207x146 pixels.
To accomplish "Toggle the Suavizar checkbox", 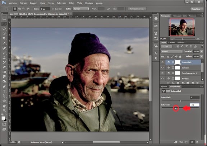I will pos(53,9).
